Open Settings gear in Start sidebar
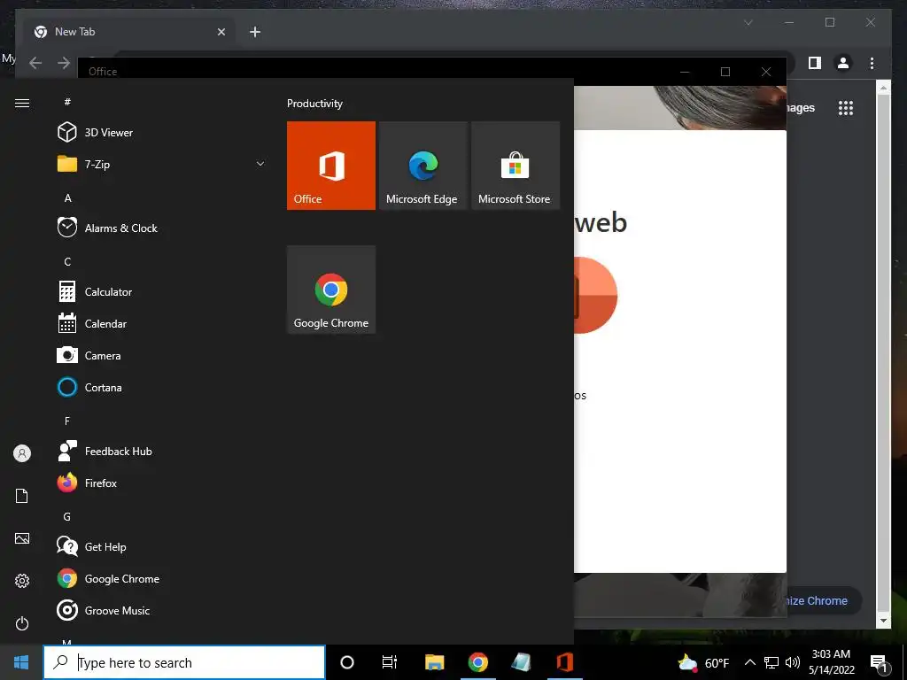 pyautogui.click(x=22, y=581)
